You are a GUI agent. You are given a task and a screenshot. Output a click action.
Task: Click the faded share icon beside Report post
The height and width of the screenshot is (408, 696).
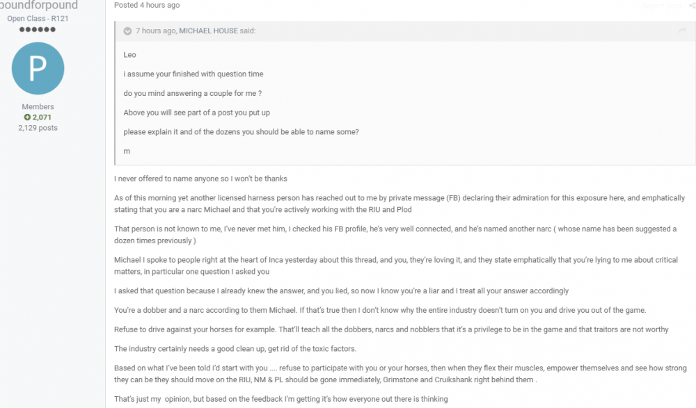tap(692, 6)
